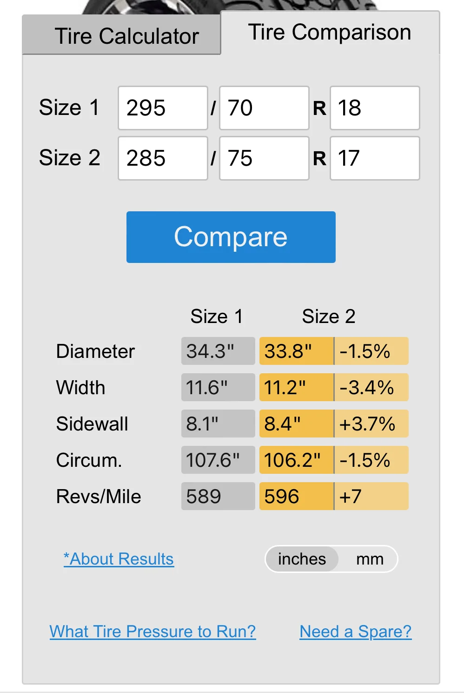The height and width of the screenshot is (693, 464).
Task: Open What Tire Pressure to Run link
Action: point(152,632)
